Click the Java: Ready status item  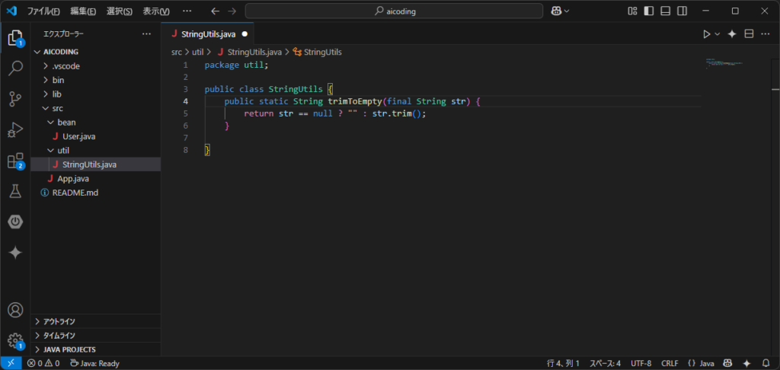[94, 364]
